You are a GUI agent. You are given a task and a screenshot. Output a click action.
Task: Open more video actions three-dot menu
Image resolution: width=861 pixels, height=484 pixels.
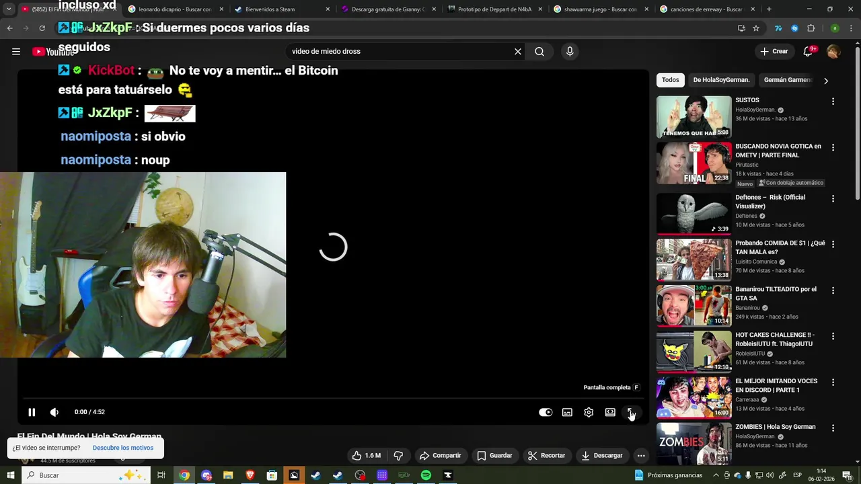pos(641,456)
